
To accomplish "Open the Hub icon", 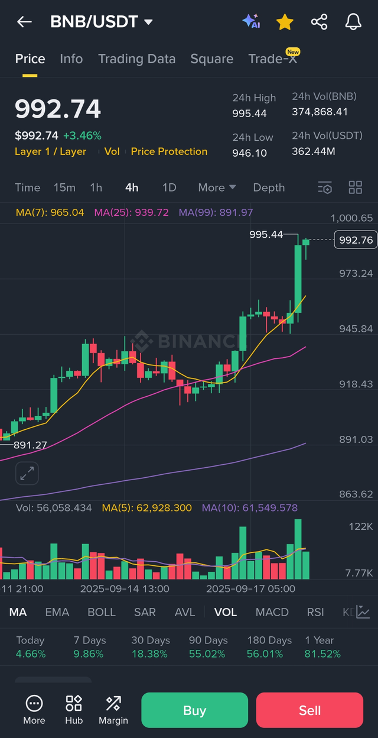I will [x=74, y=710].
